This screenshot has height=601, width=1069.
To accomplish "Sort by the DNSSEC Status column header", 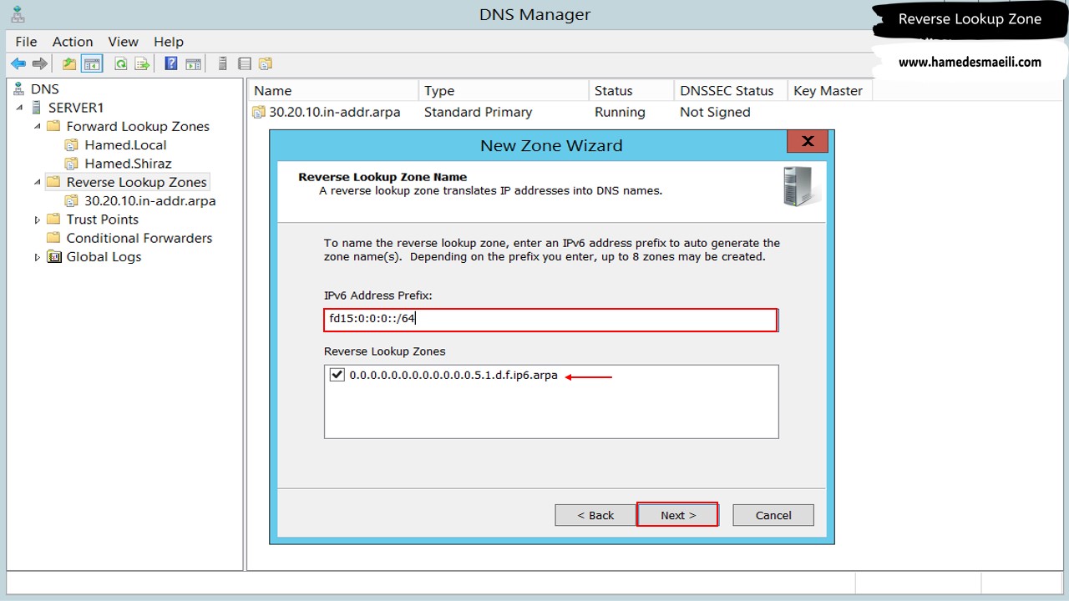I will (730, 91).
